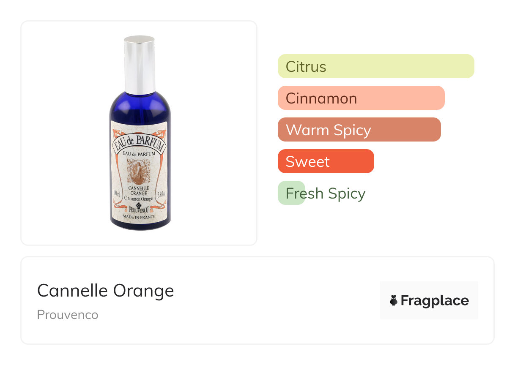Click the Prouvenco diamond emblem on the bottle label
This screenshot has height=365, width=515.
138,206
